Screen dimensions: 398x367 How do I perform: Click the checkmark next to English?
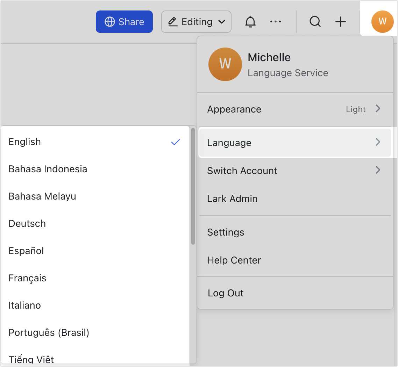pyautogui.click(x=176, y=142)
